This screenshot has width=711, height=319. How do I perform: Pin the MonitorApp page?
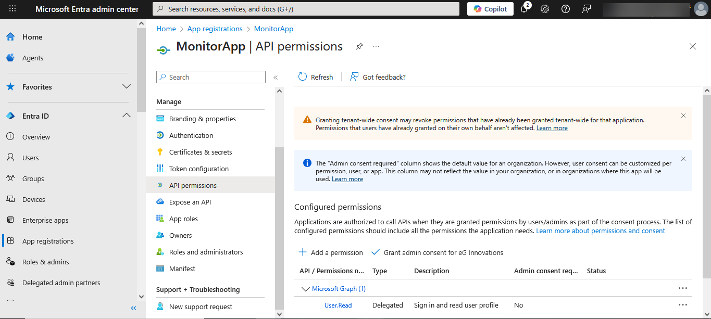(x=359, y=46)
